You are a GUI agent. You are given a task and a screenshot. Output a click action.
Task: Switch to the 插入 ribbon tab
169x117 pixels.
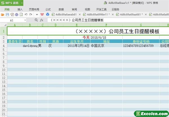click(x=20, y=10)
